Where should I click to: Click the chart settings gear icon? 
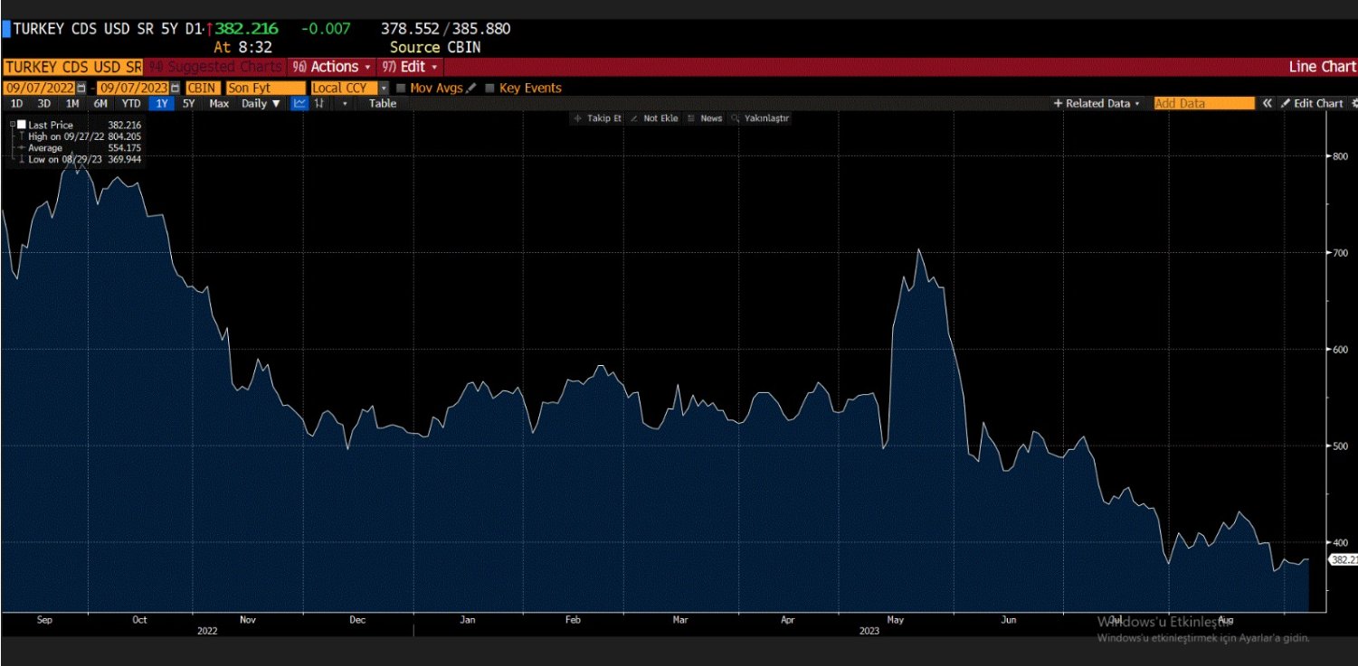click(1353, 104)
